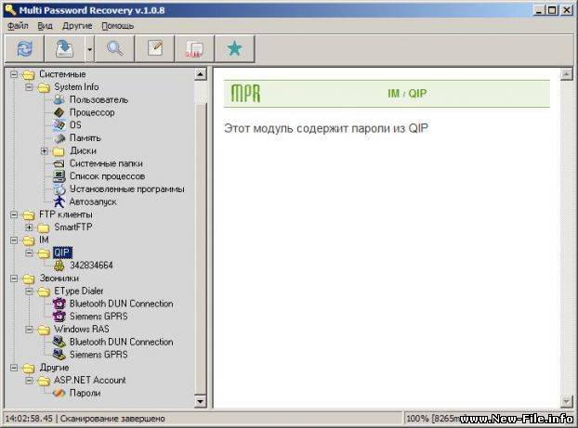Collapse the FTP клиенты node
578x428 pixels.
pyautogui.click(x=14, y=214)
